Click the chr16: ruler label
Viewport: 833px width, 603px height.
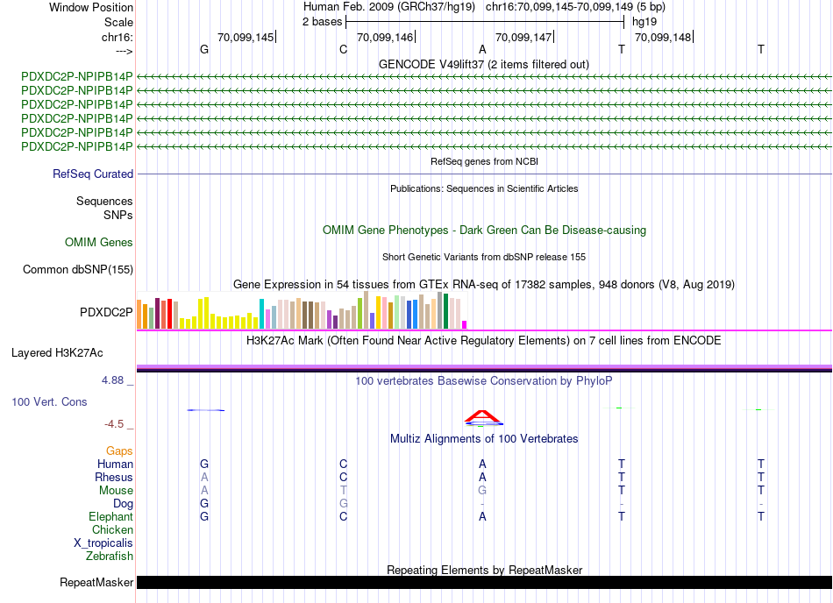[x=117, y=37]
